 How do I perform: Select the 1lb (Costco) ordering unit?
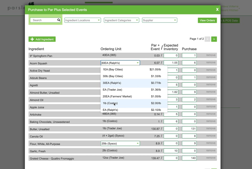116,103
